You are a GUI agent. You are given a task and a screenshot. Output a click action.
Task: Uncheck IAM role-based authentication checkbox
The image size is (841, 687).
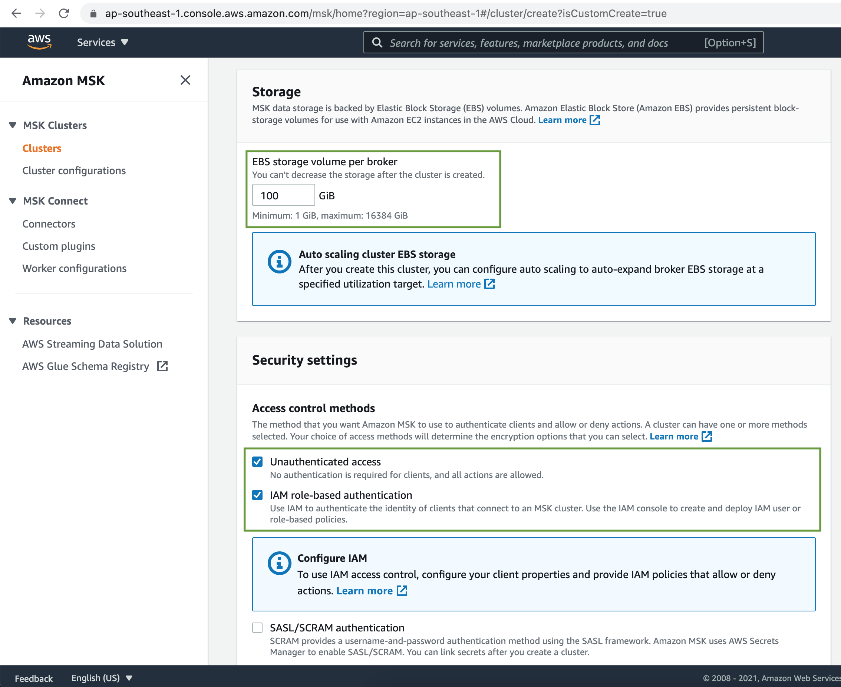click(x=257, y=495)
